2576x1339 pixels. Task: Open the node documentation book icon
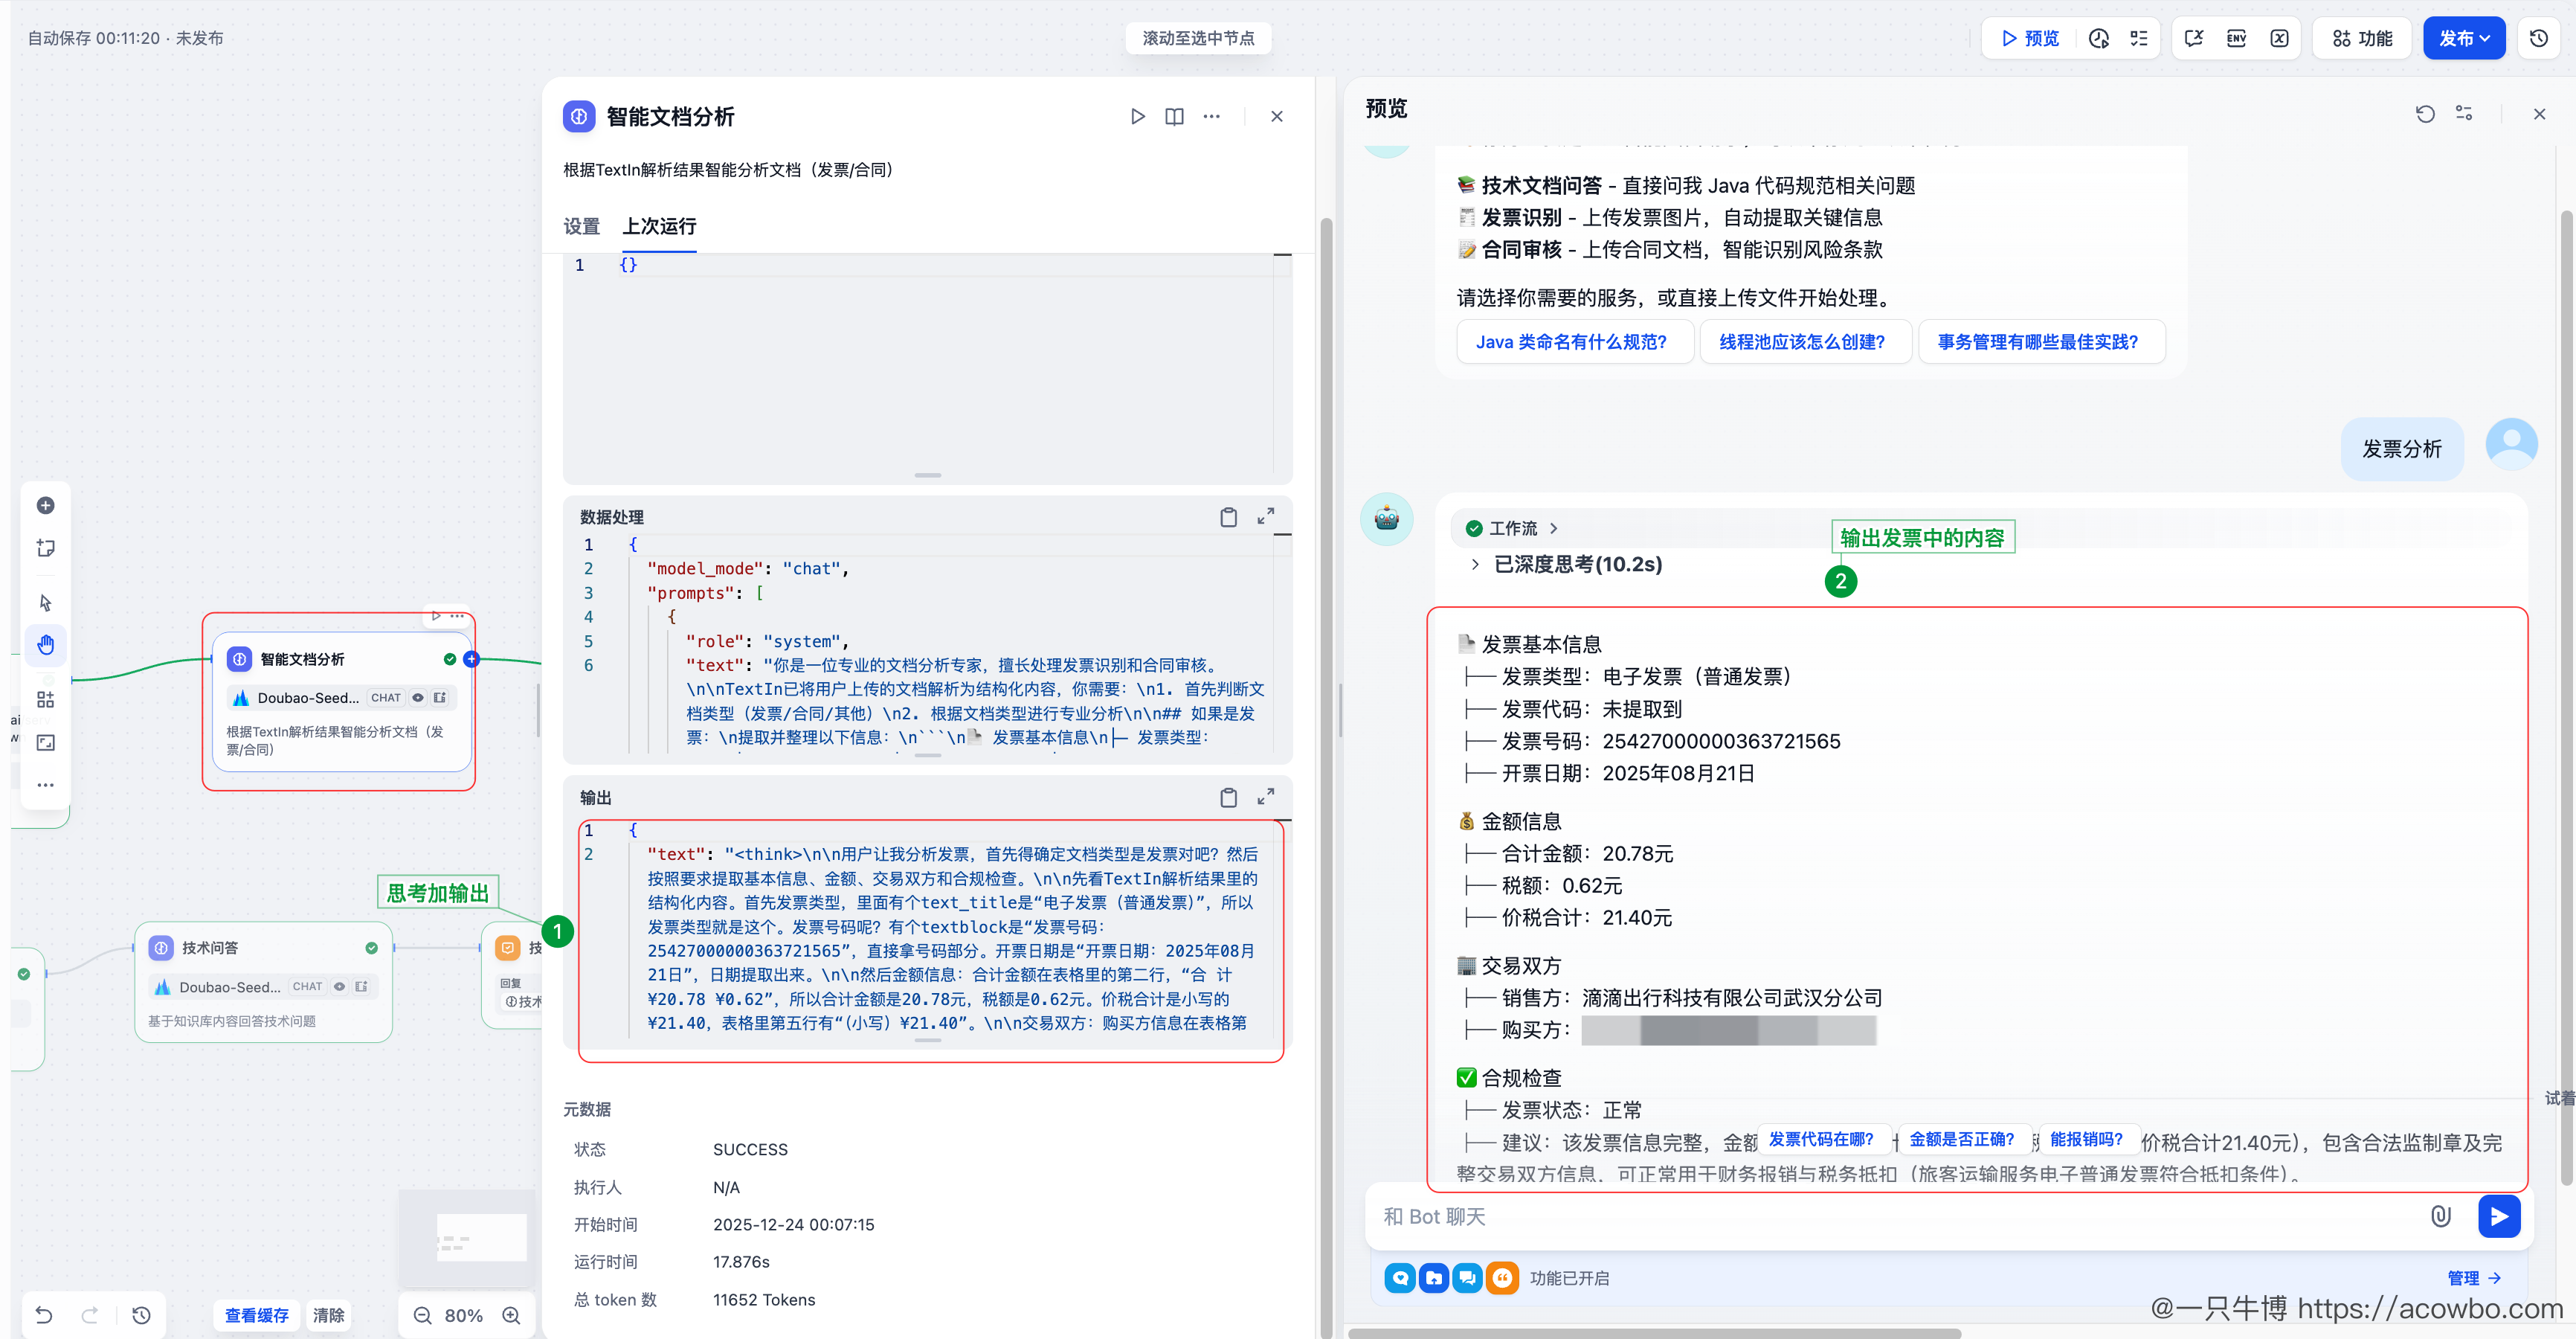coord(1174,116)
